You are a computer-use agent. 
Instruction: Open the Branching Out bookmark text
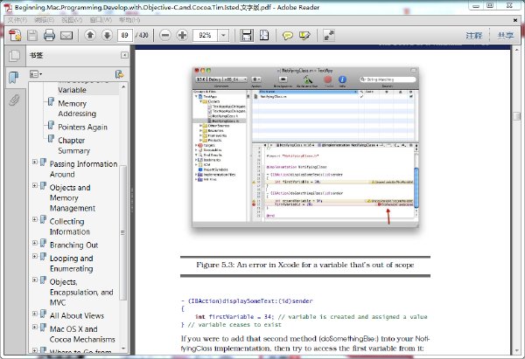[x=74, y=245]
